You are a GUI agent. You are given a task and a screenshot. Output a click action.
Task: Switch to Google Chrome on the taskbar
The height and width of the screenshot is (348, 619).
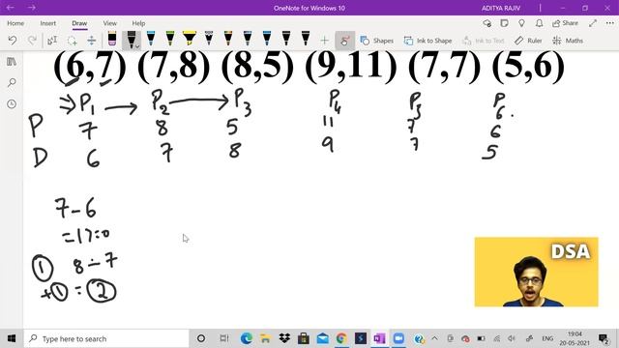tap(341, 338)
